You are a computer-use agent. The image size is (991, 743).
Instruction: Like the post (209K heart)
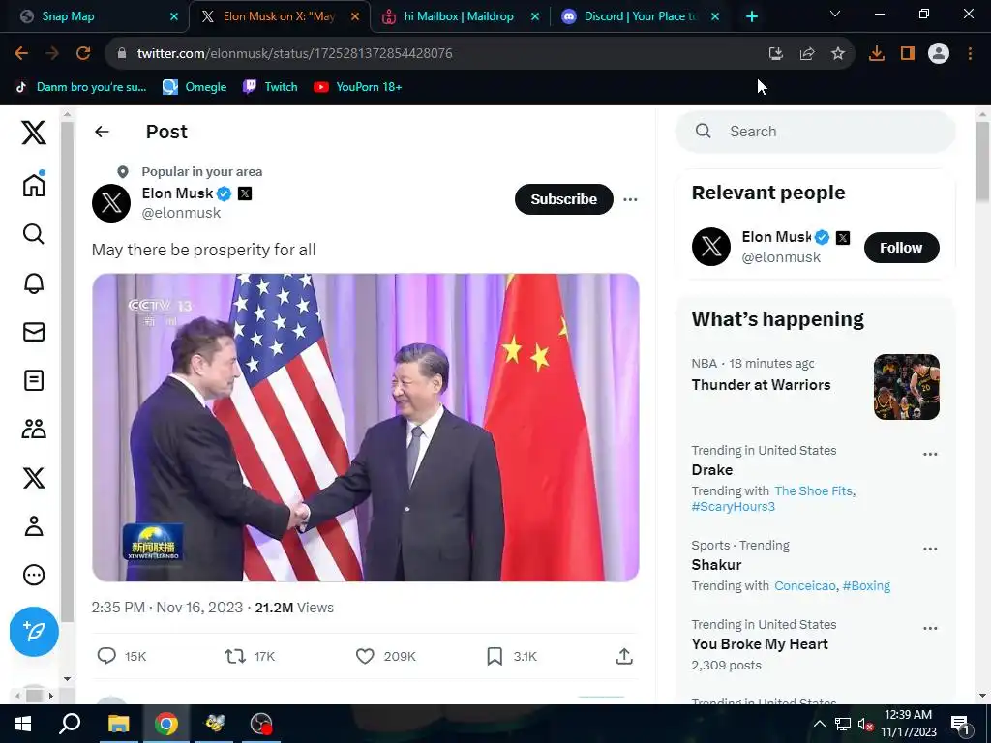(x=365, y=656)
